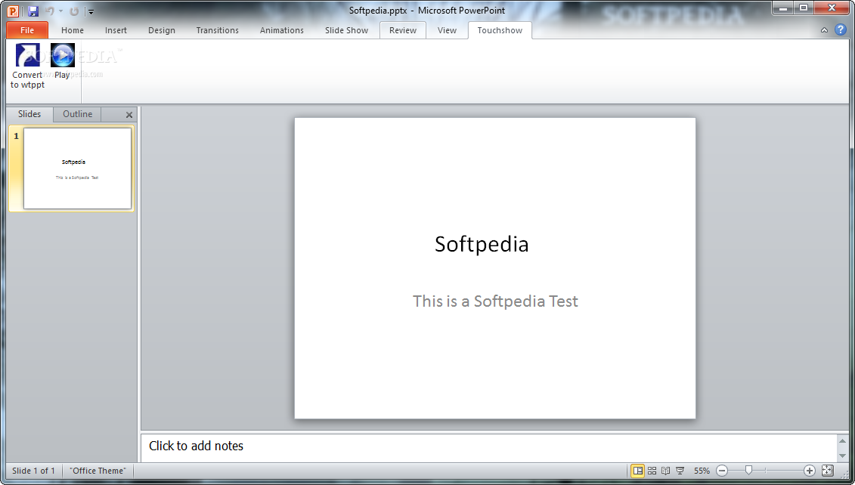Open the File tab
Image resolution: width=855 pixels, height=485 pixels.
[27, 30]
